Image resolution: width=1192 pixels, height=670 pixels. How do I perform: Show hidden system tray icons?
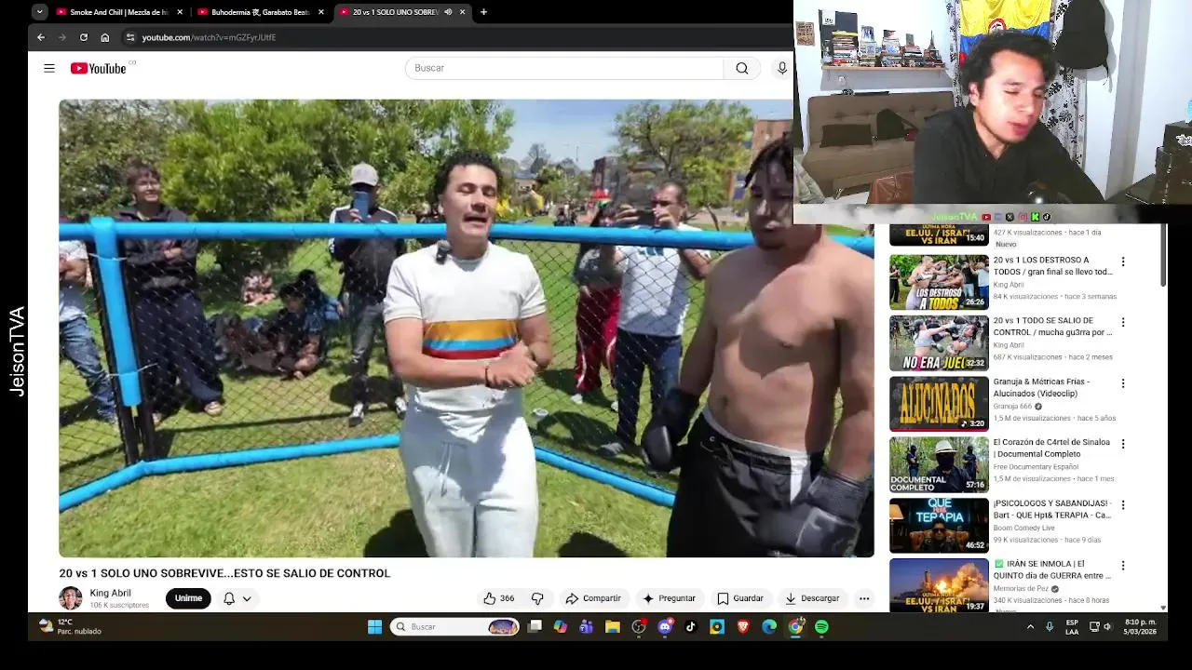(1030, 627)
